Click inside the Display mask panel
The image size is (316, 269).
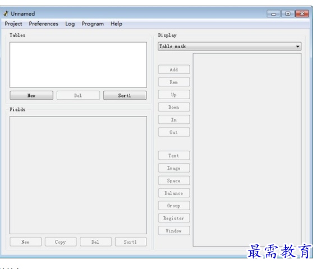247,150
